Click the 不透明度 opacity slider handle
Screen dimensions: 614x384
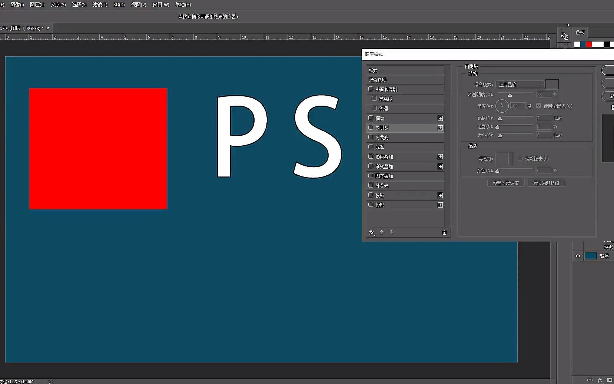pyautogui.click(x=510, y=95)
